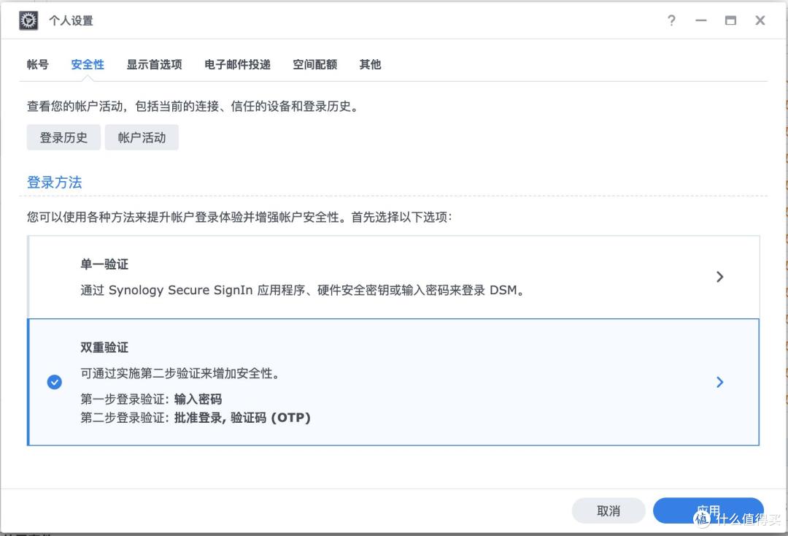Switch to the 空间配额 tab
788x536 pixels.
point(315,64)
